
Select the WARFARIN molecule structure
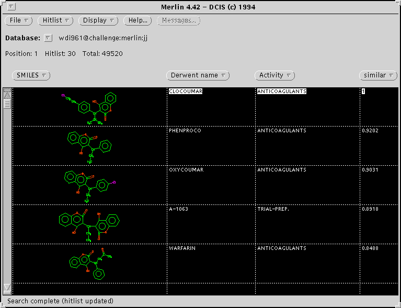(x=89, y=263)
